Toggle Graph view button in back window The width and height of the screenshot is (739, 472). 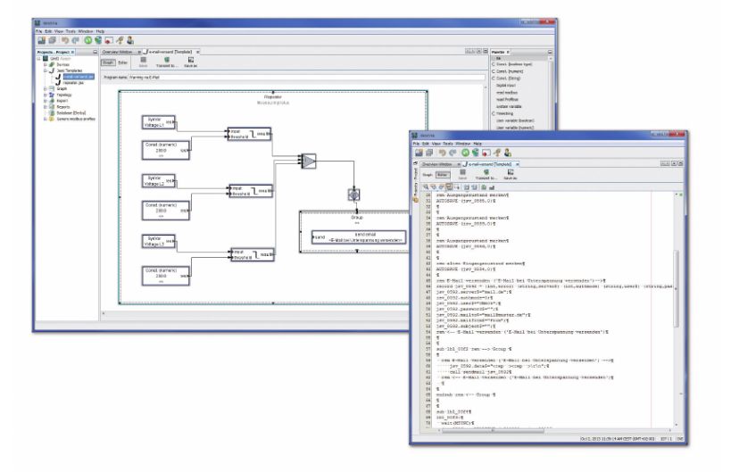[x=107, y=64]
